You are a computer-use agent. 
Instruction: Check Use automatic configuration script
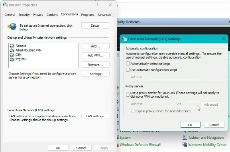(128, 70)
